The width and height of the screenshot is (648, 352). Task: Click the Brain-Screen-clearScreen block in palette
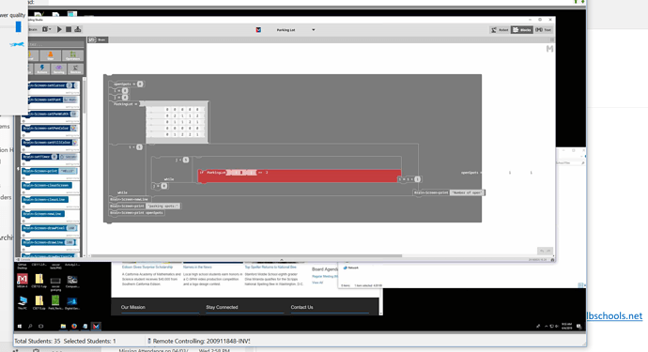(47, 186)
